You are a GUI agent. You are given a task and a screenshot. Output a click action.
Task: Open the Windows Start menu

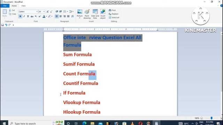[4, 123]
